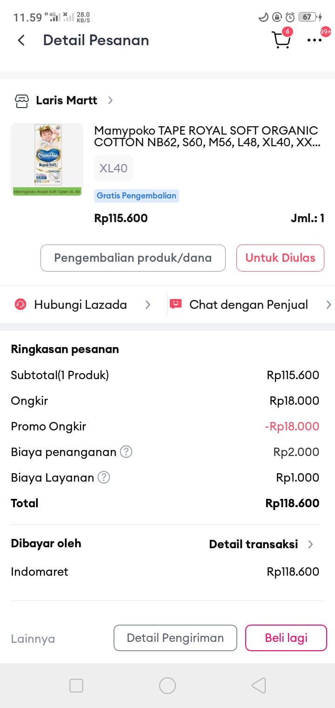This screenshot has width=335, height=708.
Task: Tap the Laris Martt store icon
Action: 22,101
